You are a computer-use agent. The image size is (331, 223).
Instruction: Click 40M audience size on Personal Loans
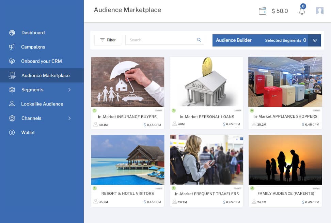click(181, 124)
